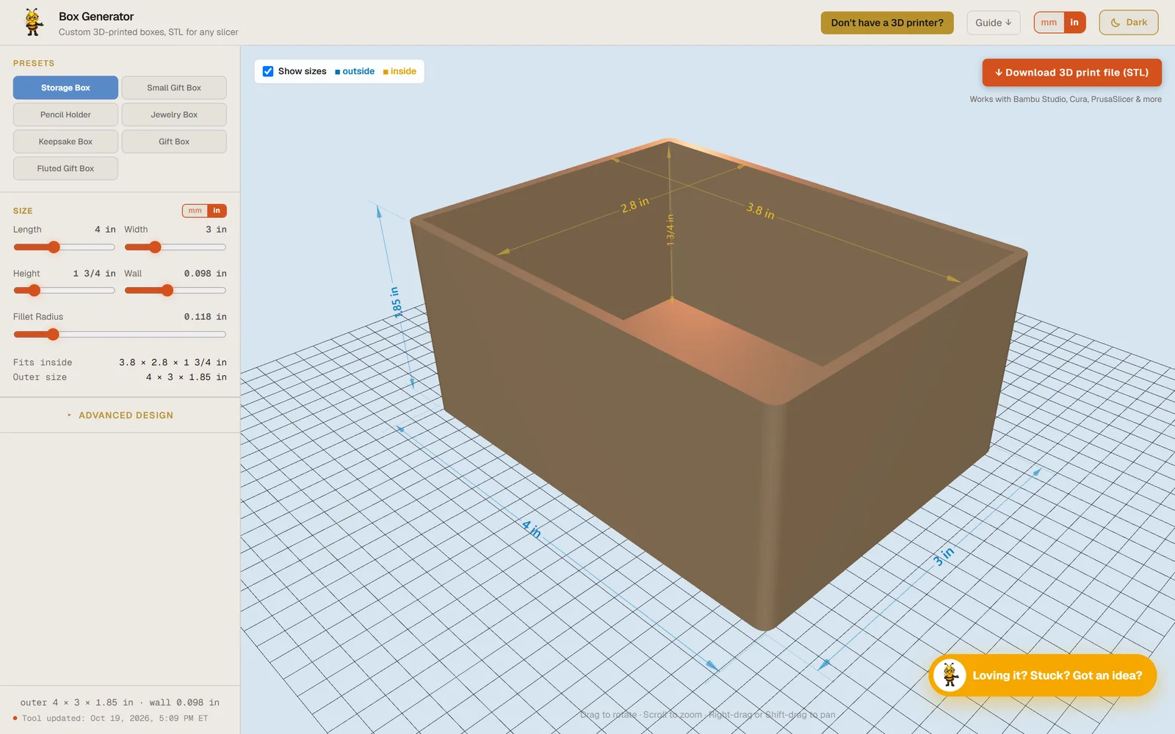The height and width of the screenshot is (734, 1175).
Task: Choose the Fluted Gift Box preset
Action: (x=65, y=168)
